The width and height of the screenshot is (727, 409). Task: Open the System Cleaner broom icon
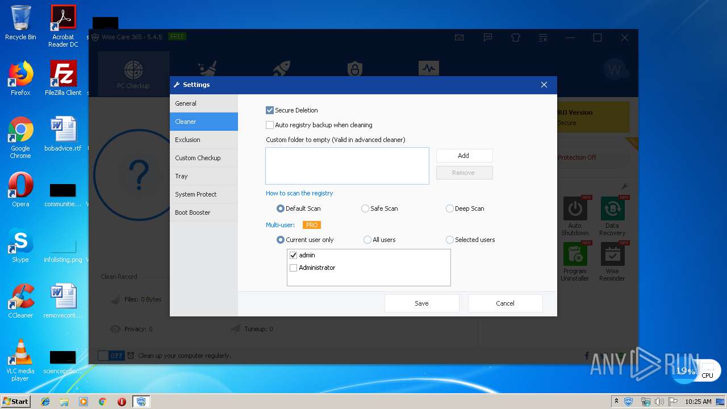[207, 69]
